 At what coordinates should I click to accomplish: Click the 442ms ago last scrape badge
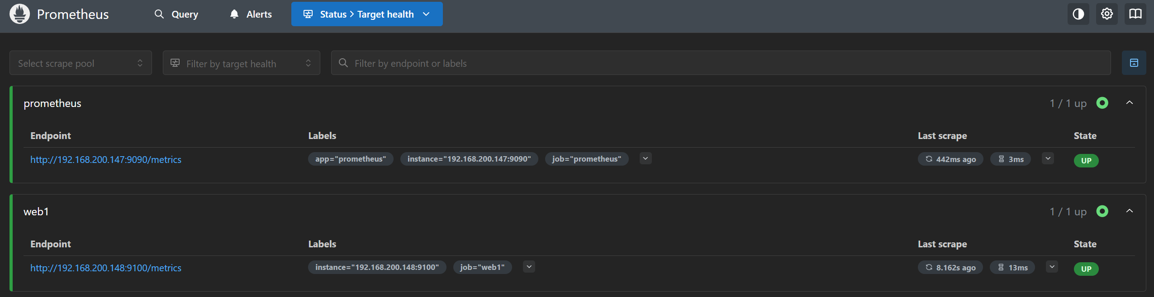click(950, 159)
